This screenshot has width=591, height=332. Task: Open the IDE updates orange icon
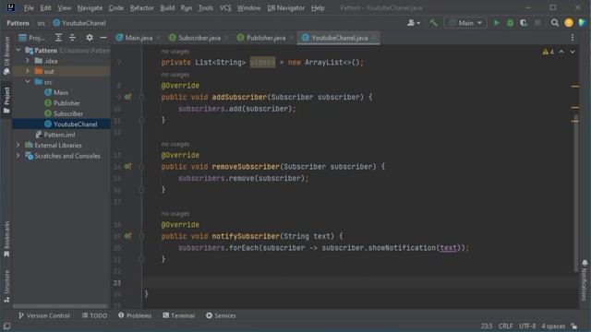tap(569, 23)
